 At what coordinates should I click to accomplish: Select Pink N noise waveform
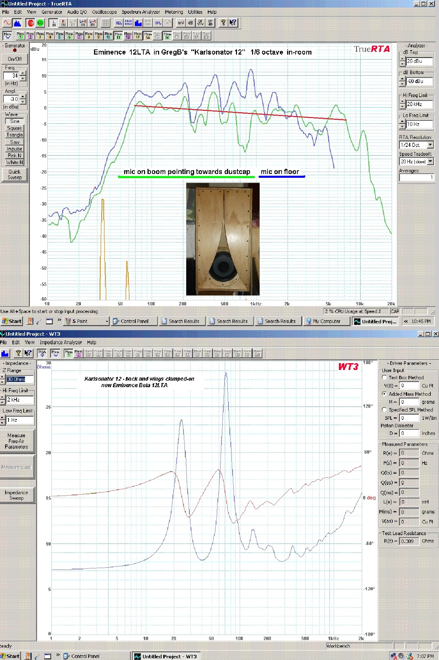click(14, 155)
